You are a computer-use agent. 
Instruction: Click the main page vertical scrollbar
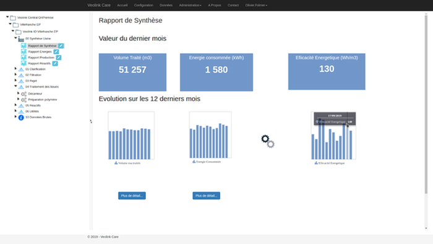(426, 105)
